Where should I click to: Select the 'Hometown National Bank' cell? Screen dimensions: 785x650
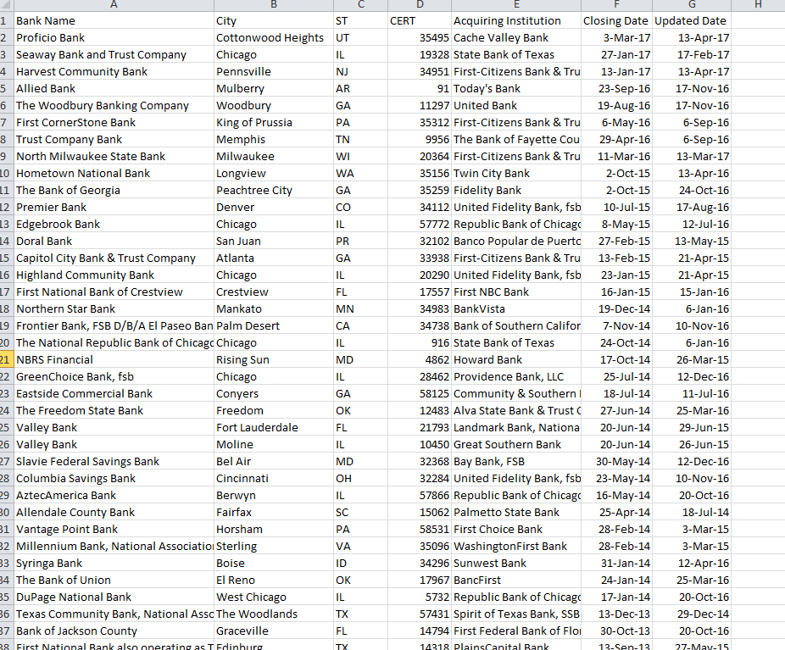[x=114, y=174]
